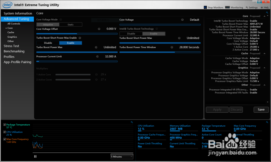The height and width of the screenshot is (162, 271).
Task: Click info icon beside 2 Active Cores multiplier
Action: point(96,80)
